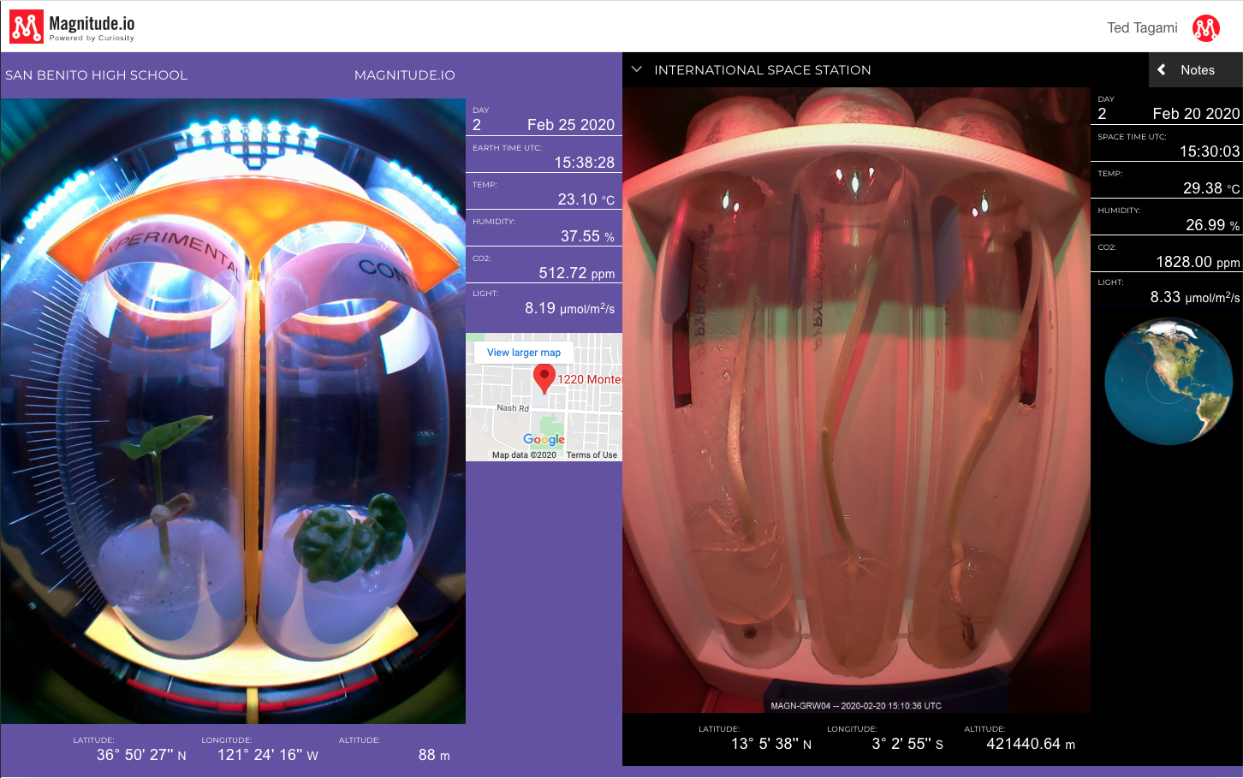This screenshot has width=1243, height=778.
Task: Click the red map location pin
Action: coord(544,377)
